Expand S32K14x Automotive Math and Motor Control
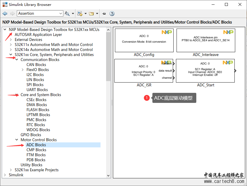Viewport: 247px width, 186px height. tap(11, 50)
